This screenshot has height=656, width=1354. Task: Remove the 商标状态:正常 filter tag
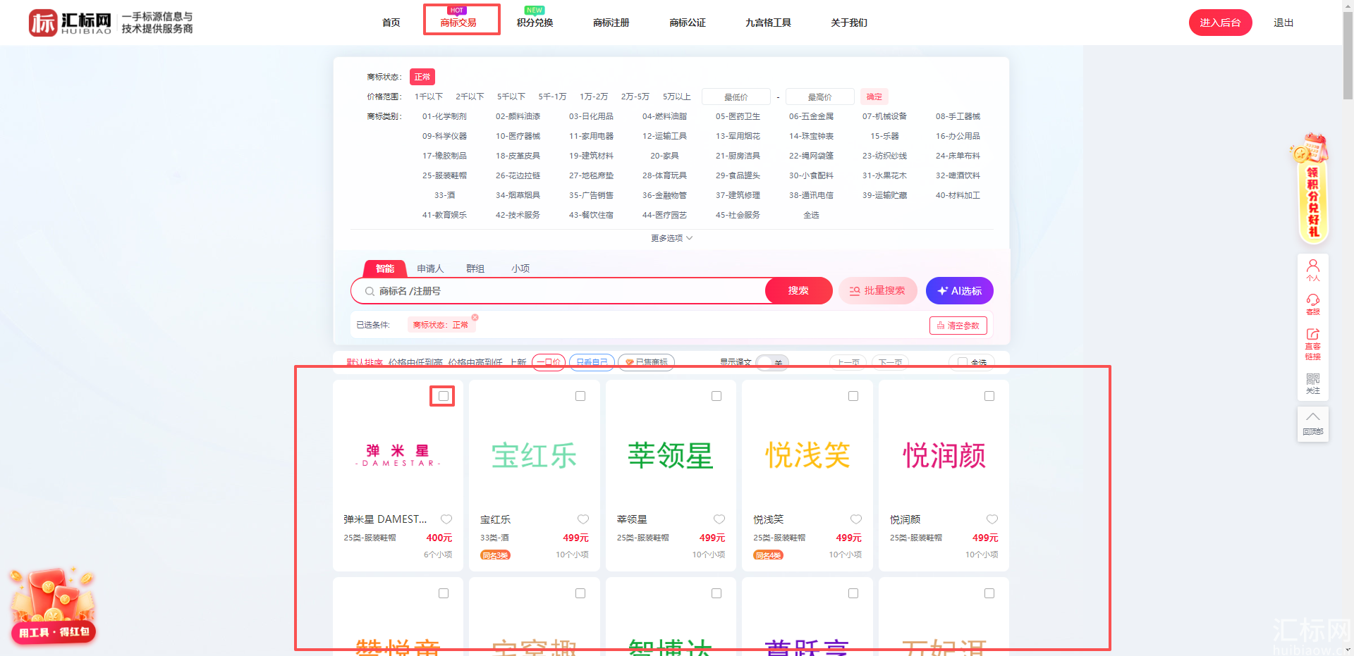coord(475,317)
